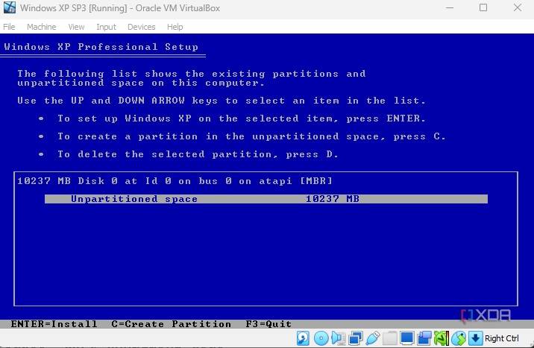This screenshot has height=348, width=534.
Task: Maximize the VirtualBox window
Action: [483, 7]
